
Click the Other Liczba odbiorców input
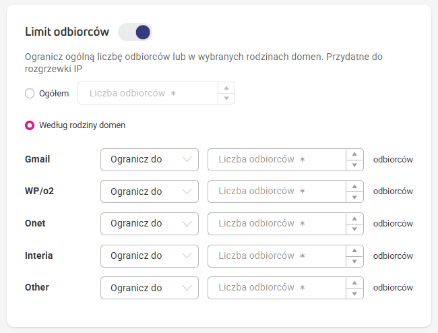pos(277,288)
